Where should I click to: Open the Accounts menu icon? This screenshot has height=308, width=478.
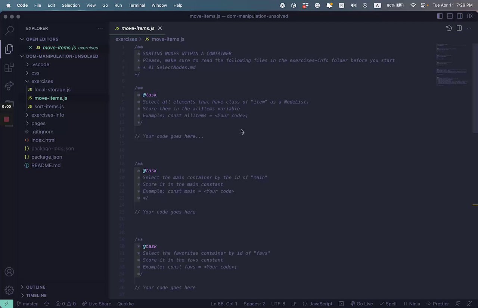(9, 272)
